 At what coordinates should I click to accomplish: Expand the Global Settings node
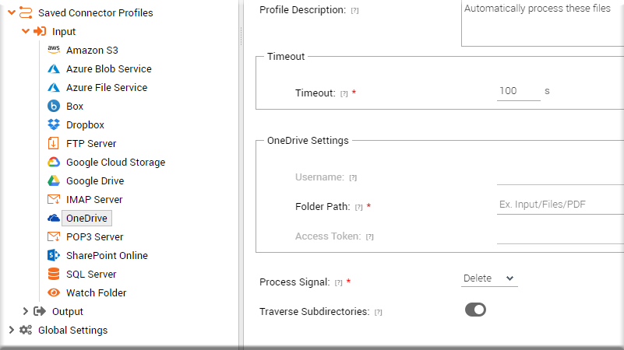pos(11,330)
